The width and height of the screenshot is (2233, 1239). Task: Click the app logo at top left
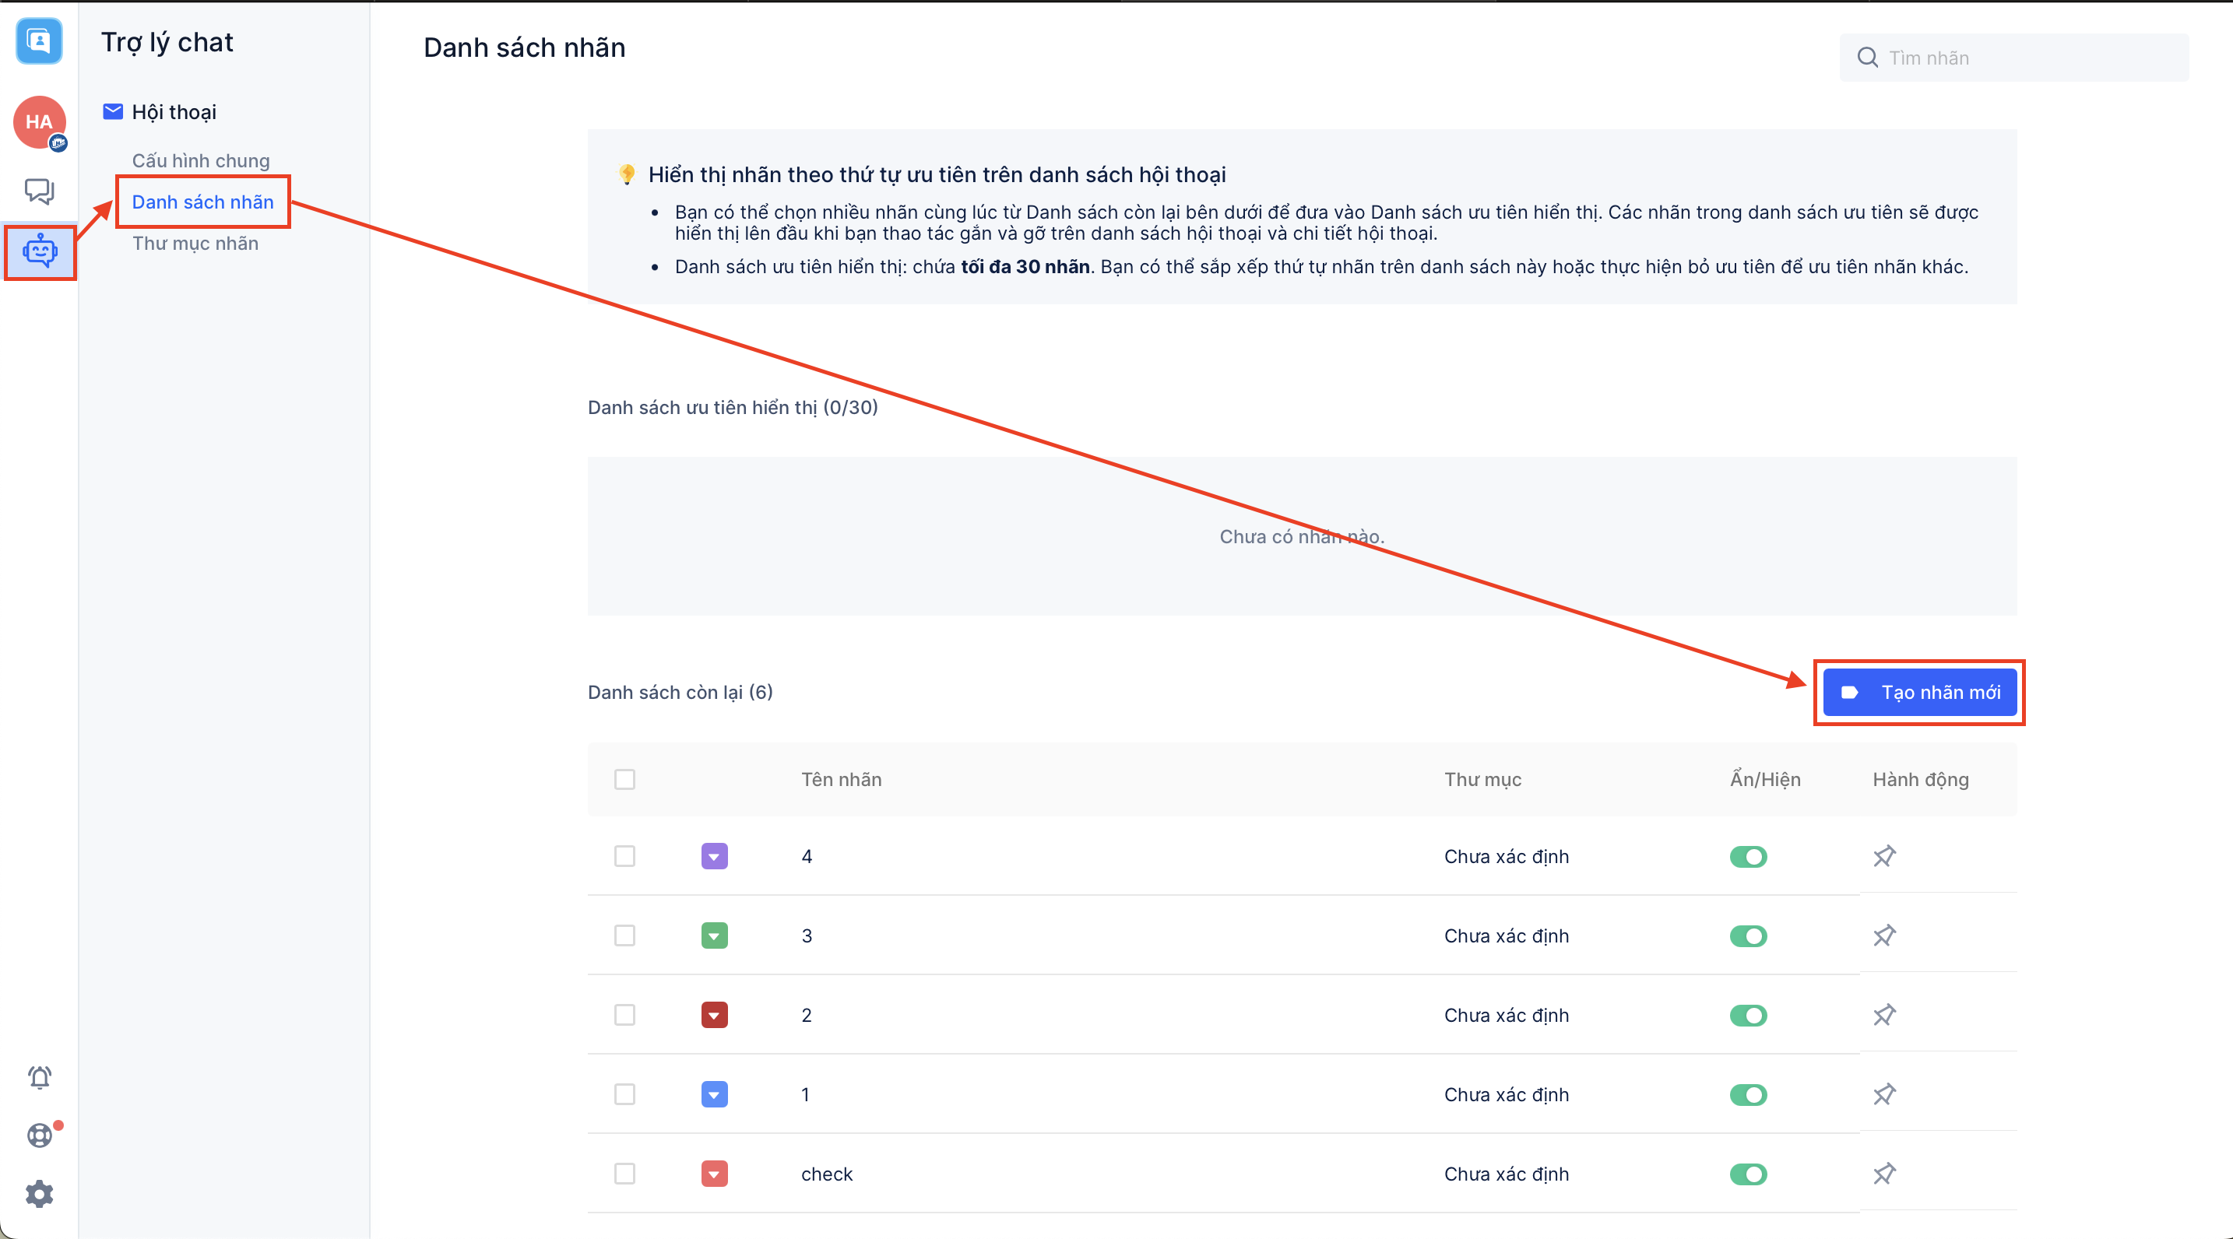pyautogui.click(x=39, y=40)
